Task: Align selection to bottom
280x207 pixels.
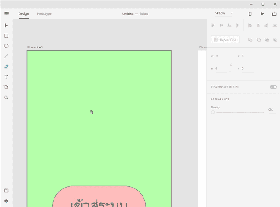Action: (229, 25)
